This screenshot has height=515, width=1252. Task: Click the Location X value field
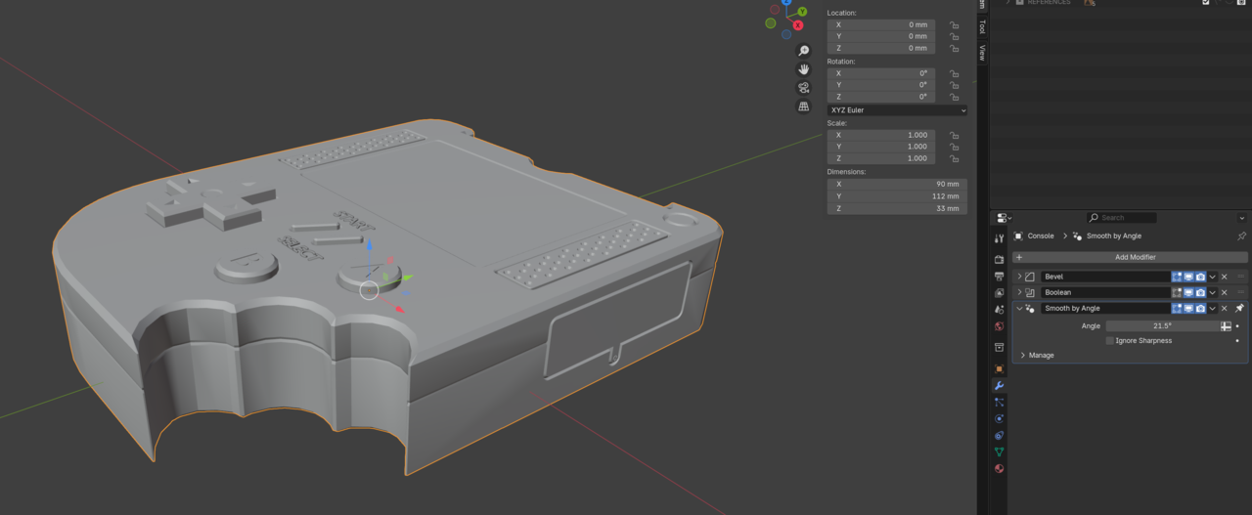click(x=881, y=24)
